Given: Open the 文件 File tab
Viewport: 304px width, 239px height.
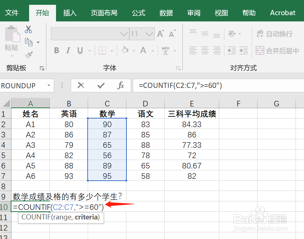Looking at the screenshot, I should (x=12, y=13).
